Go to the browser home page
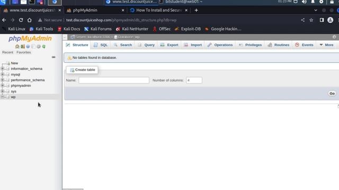The width and height of the screenshot is (339, 190). [30, 20]
